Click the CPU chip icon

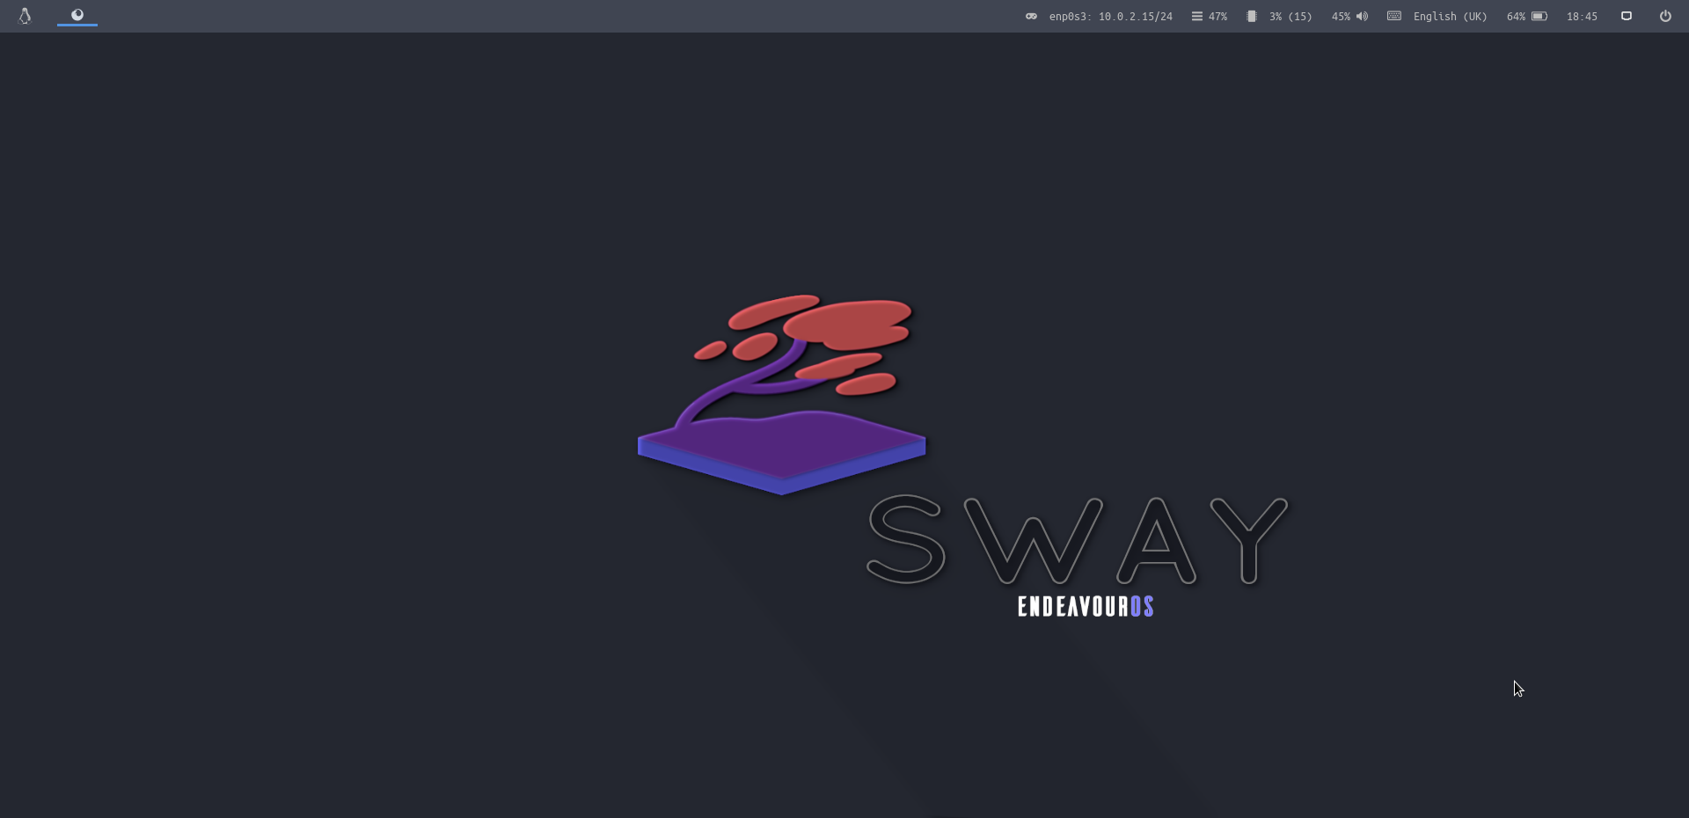pos(1252,16)
